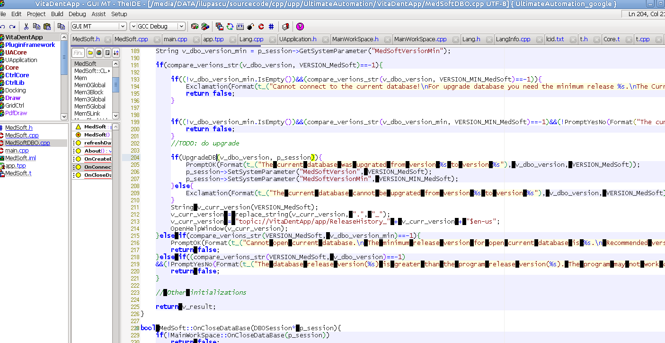Screen dimensions: 665x343
Task: Click the bomb debug icon in toolbar
Action: (250, 27)
